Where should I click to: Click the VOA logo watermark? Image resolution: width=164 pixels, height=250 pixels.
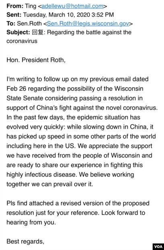tap(158, 246)
